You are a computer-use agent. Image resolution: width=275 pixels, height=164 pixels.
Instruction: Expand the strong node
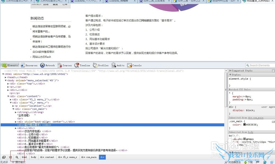coord(16,112)
